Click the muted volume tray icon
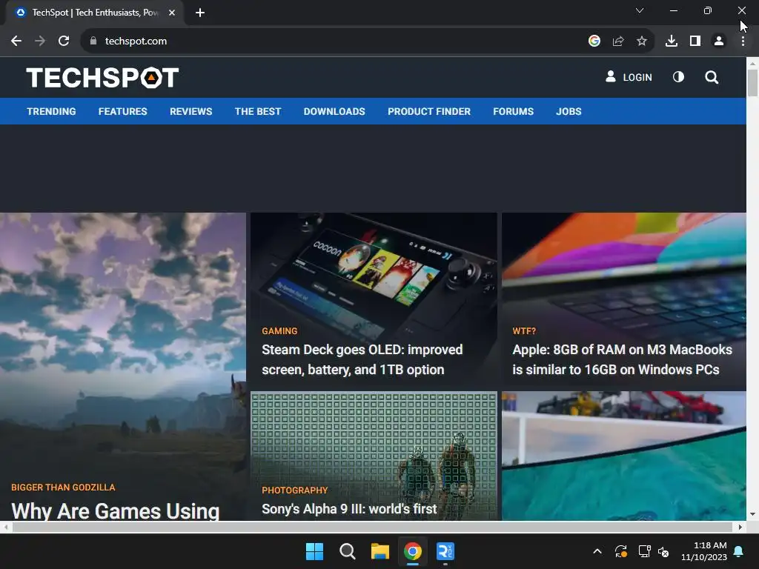 (x=663, y=551)
